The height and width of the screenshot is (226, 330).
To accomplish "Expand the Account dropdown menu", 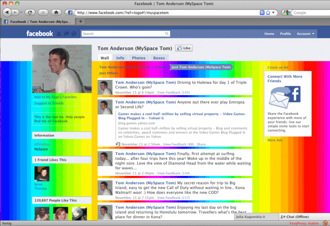I will coord(305,34).
